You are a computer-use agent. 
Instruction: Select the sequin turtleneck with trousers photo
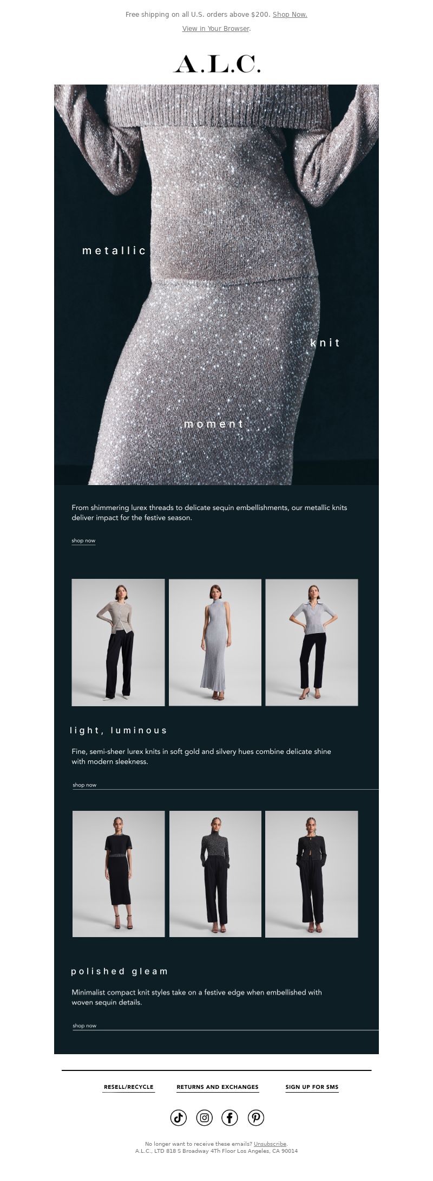click(x=215, y=874)
